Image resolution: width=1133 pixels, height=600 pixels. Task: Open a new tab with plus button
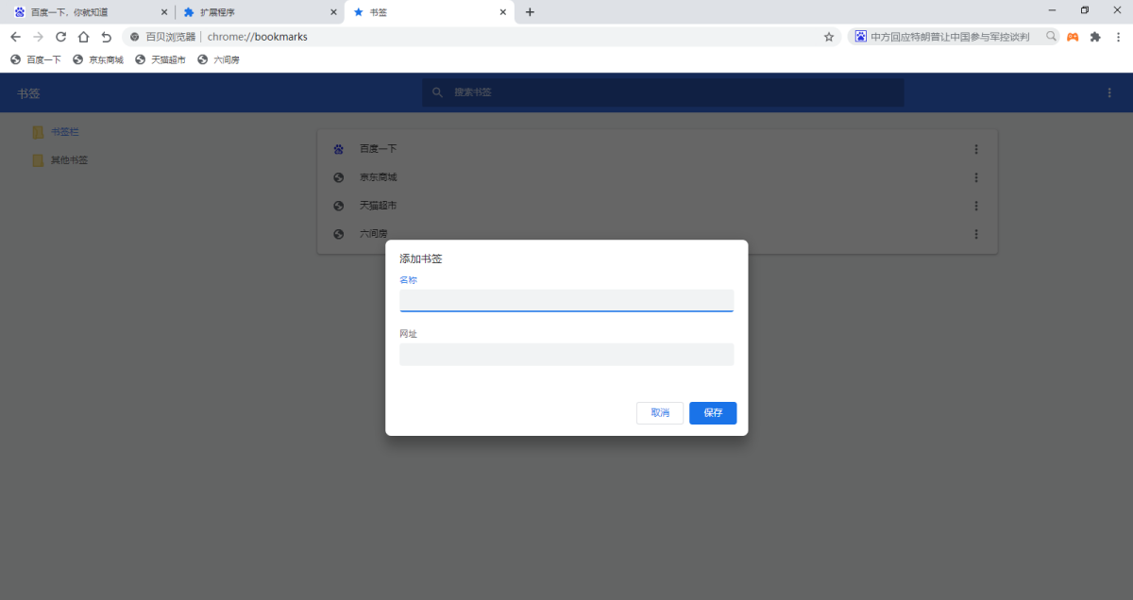(x=530, y=12)
